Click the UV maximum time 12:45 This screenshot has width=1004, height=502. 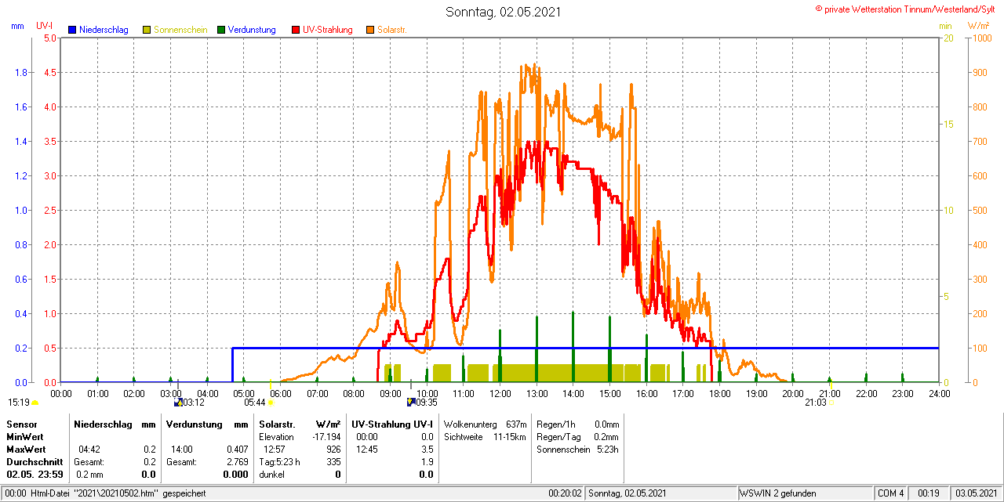tap(367, 450)
